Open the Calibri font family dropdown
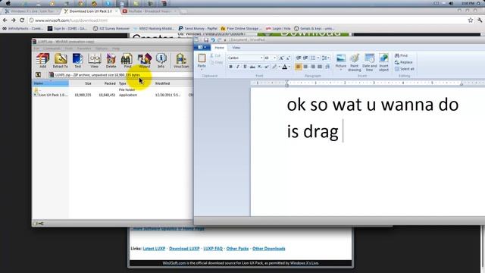This screenshot has width=485, height=273. 261,58
